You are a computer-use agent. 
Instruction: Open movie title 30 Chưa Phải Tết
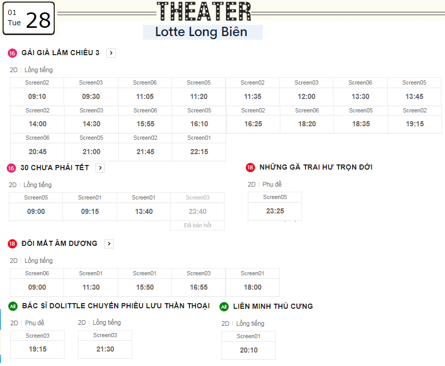click(55, 168)
